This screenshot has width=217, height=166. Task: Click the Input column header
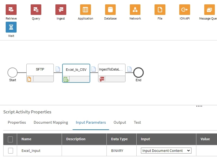[166, 139]
